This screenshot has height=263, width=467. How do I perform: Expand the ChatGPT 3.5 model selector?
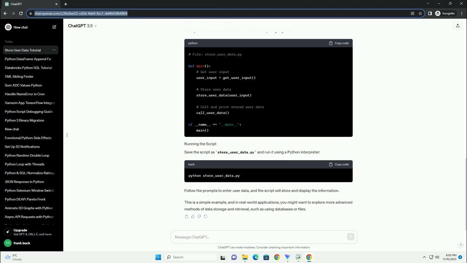[82, 26]
